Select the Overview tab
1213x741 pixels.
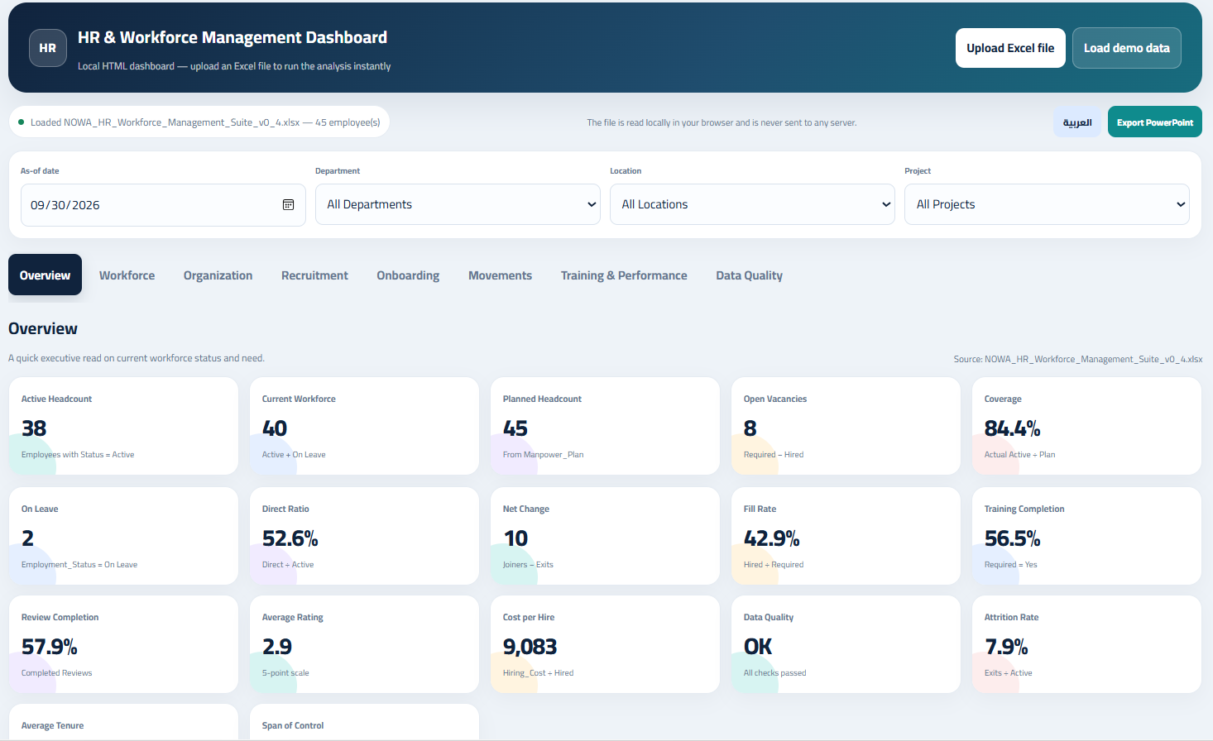pos(45,275)
